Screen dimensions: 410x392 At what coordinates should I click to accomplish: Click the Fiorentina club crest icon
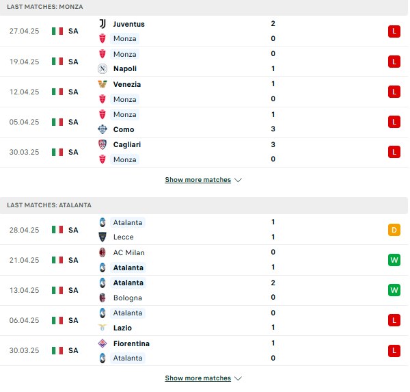(x=102, y=343)
